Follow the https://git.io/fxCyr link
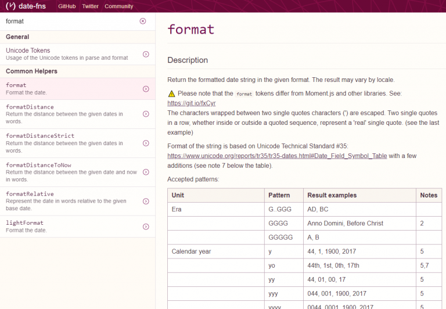 (192, 103)
